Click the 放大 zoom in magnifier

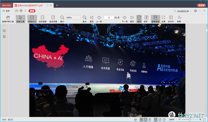click(84, 19)
